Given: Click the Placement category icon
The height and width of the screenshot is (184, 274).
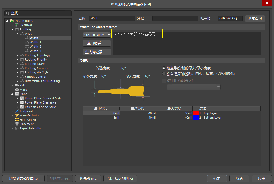Looking at the screenshot, I should click(x=17, y=124).
